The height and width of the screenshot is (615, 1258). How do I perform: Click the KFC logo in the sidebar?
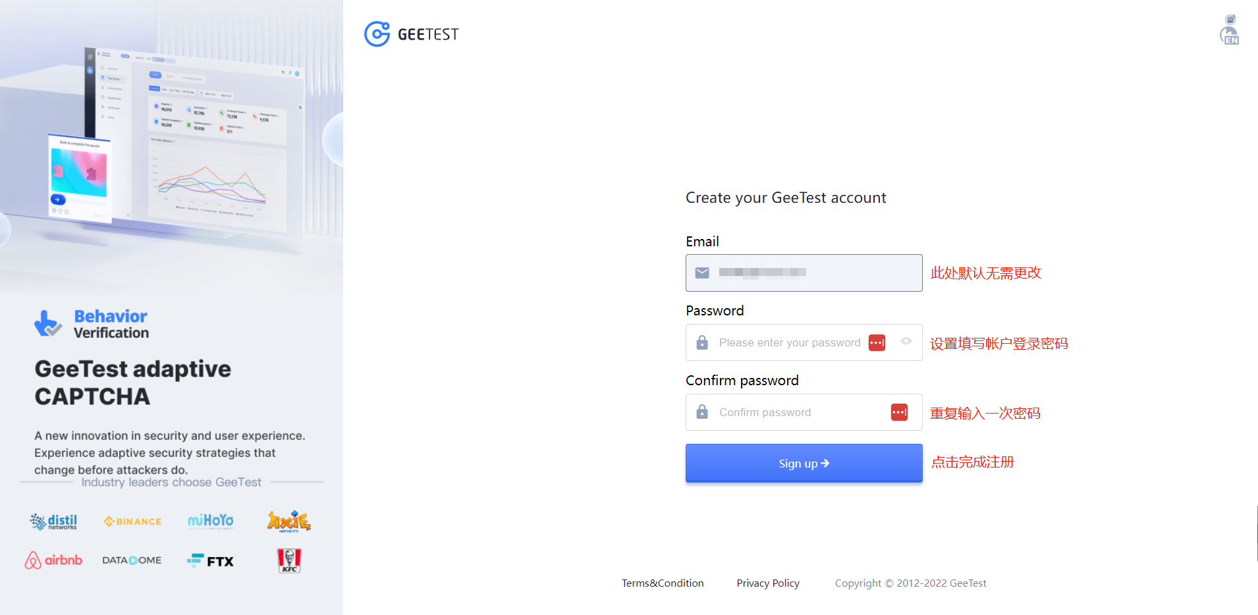point(290,560)
